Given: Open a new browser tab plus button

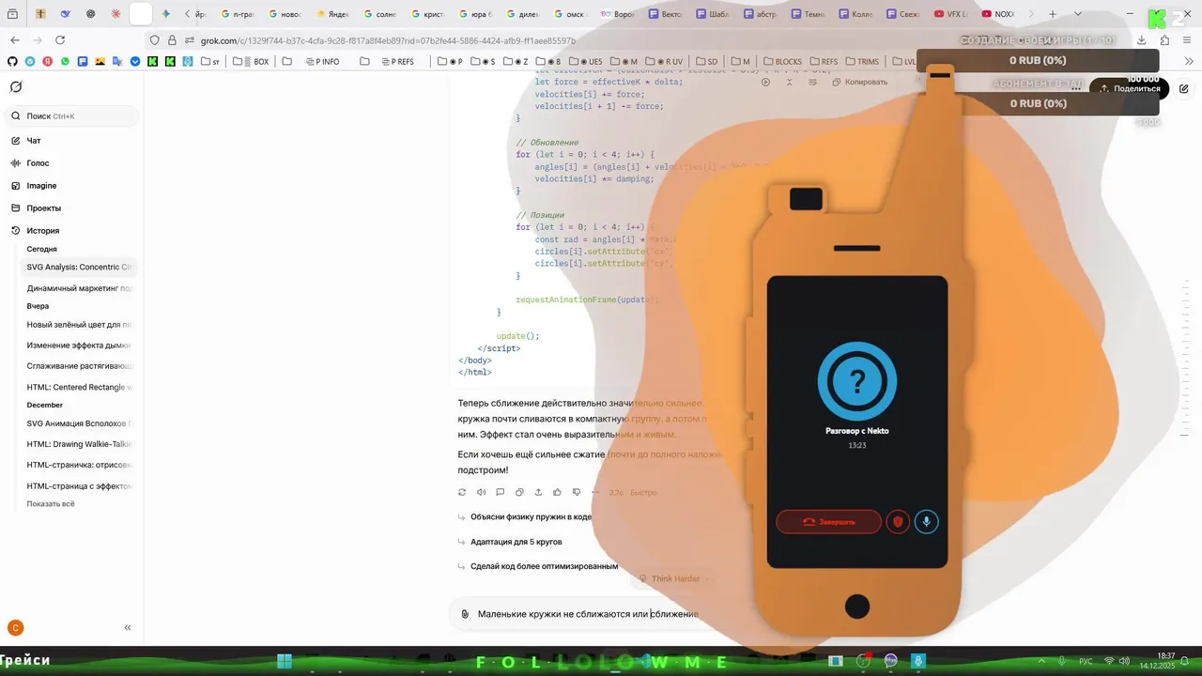Looking at the screenshot, I should 1053,14.
